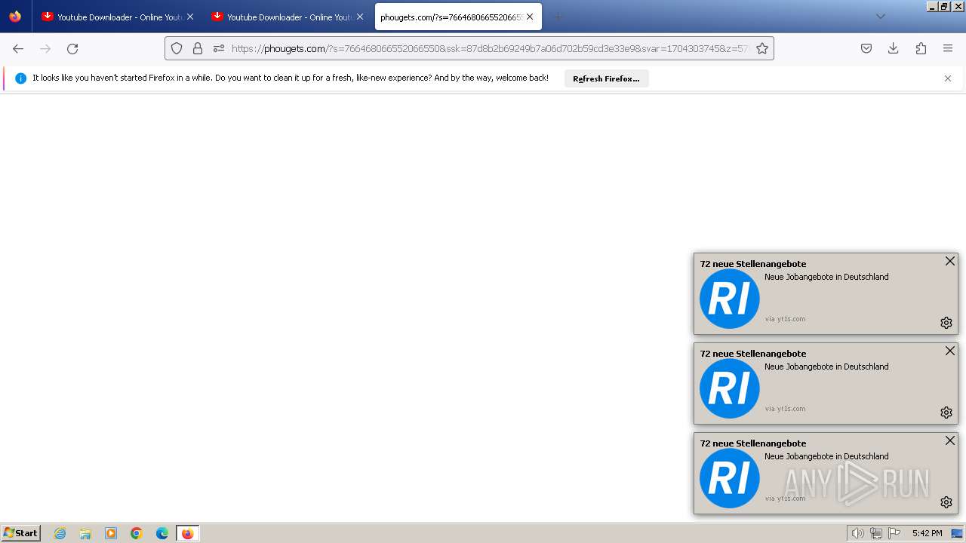This screenshot has height=543, width=966.
Task: Launch Microsoft Edge from taskbar
Action: tap(162, 533)
